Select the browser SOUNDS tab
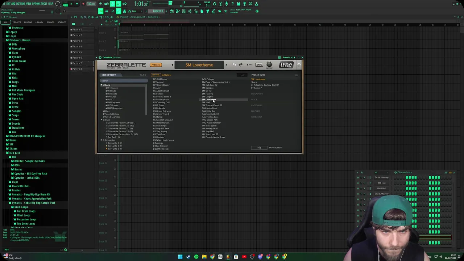The width and height of the screenshot is (464, 261). click(x=50, y=22)
